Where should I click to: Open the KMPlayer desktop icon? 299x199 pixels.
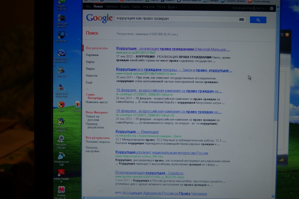coord(61,37)
